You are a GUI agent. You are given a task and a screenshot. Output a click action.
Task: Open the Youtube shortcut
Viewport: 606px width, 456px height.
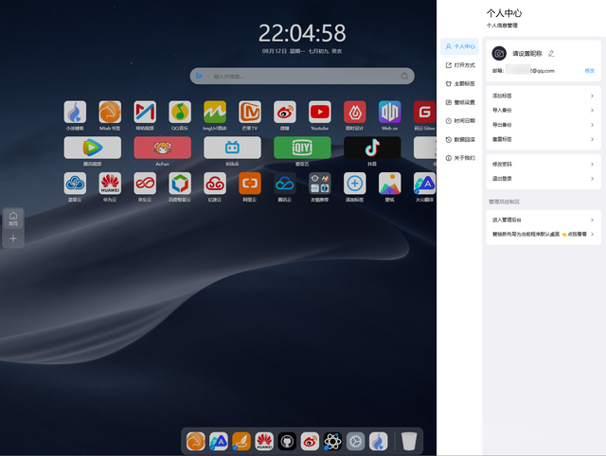point(320,112)
